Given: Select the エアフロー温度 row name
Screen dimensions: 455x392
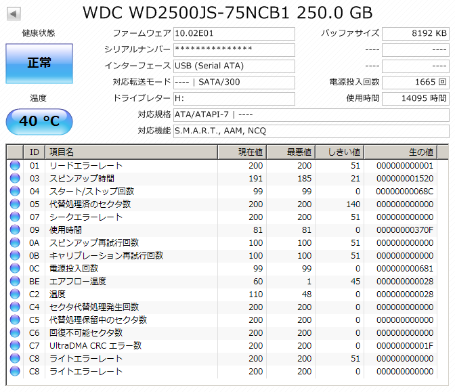Looking at the screenshot, I should coord(78,282).
